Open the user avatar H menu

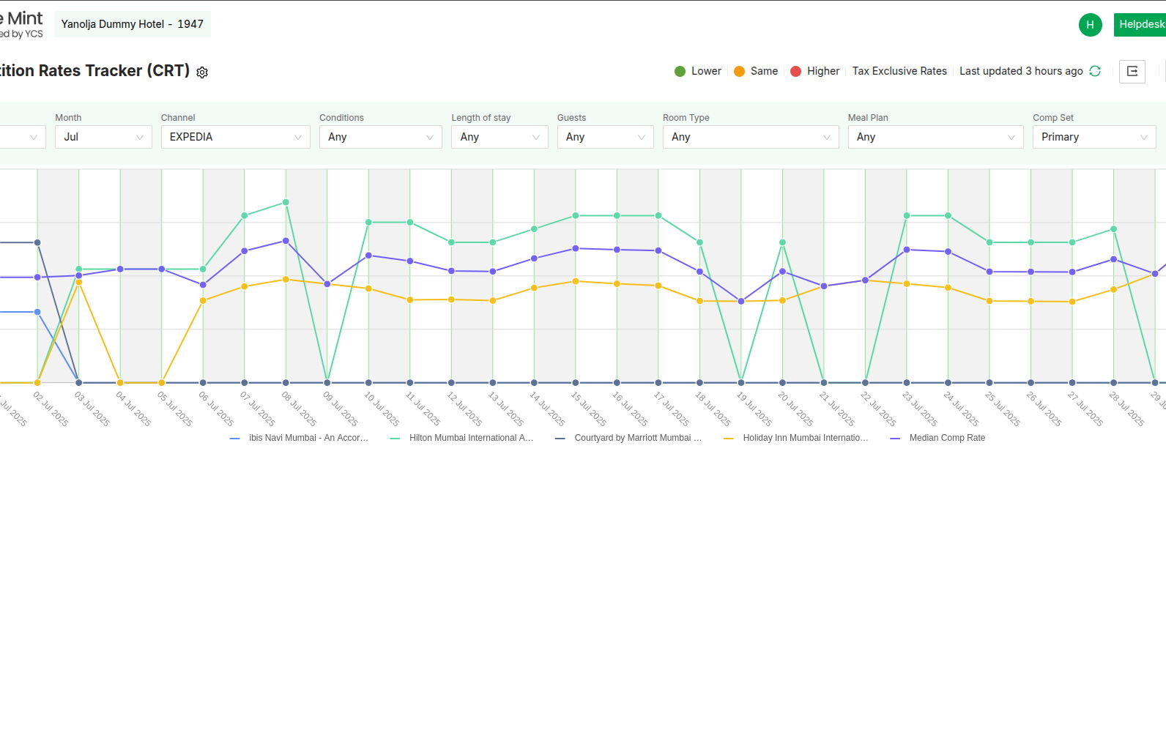[x=1090, y=24]
